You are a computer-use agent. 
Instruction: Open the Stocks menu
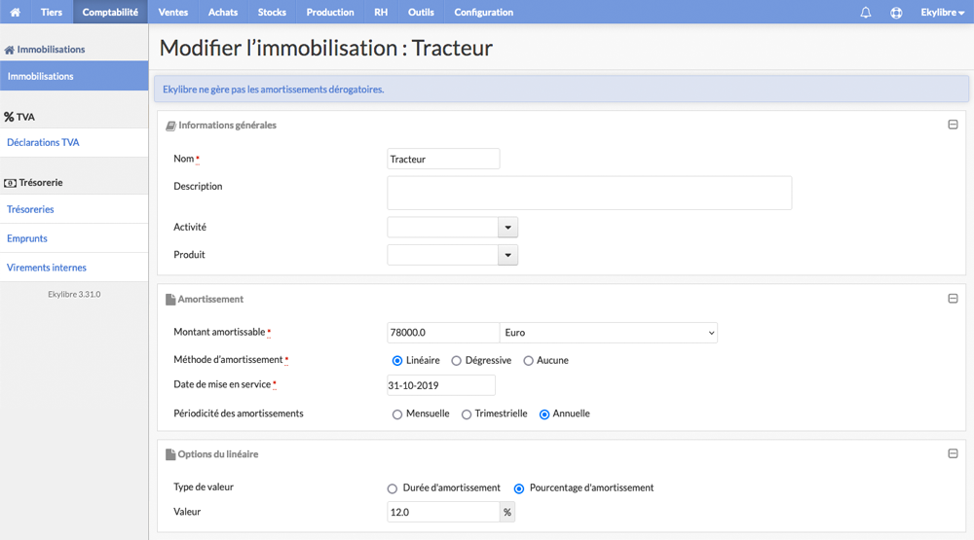272,12
